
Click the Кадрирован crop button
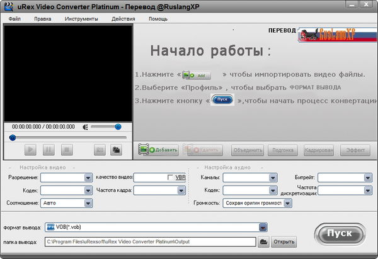pos(319,150)
